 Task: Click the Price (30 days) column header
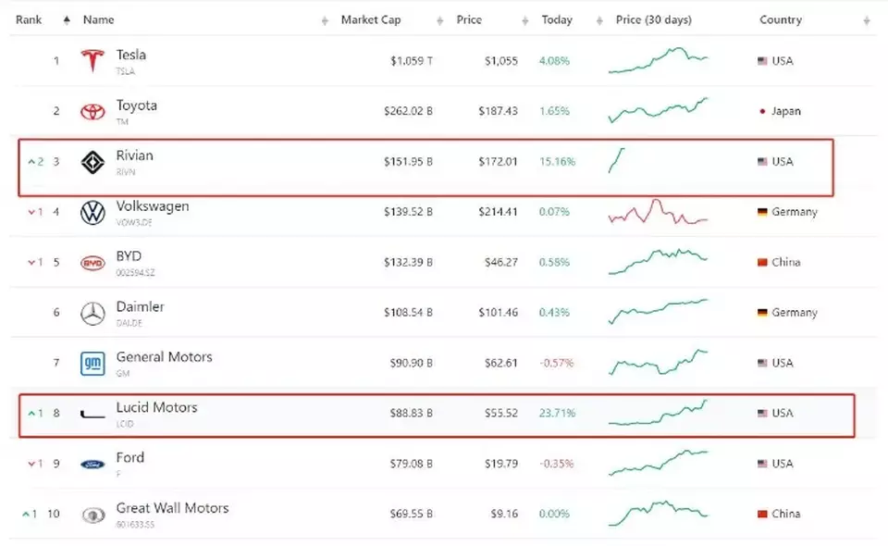654,19
